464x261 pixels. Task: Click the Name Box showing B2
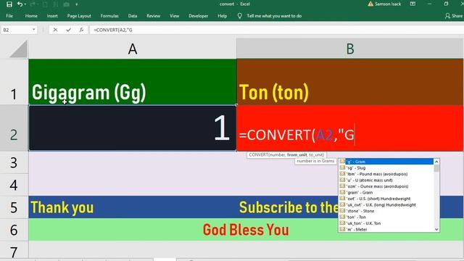pos(16,30)
